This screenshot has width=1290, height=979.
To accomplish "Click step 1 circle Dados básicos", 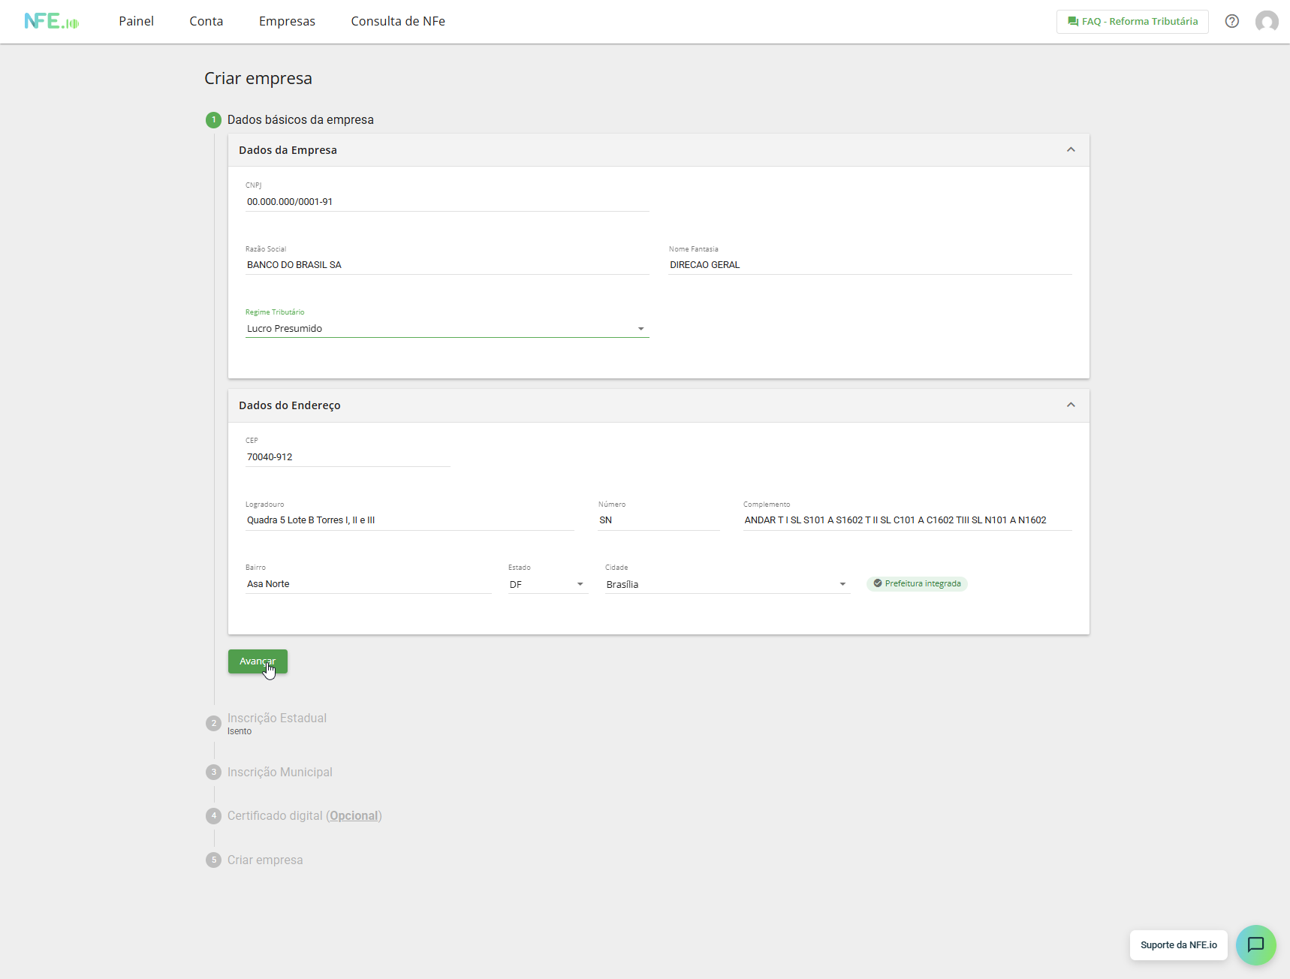I will pos(213,120).
